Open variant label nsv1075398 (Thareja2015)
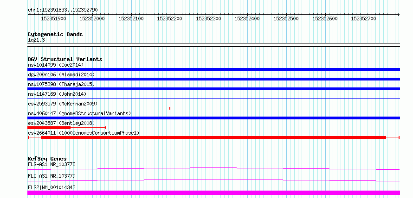This screenshot has height=198, width=413. [61, 84]
